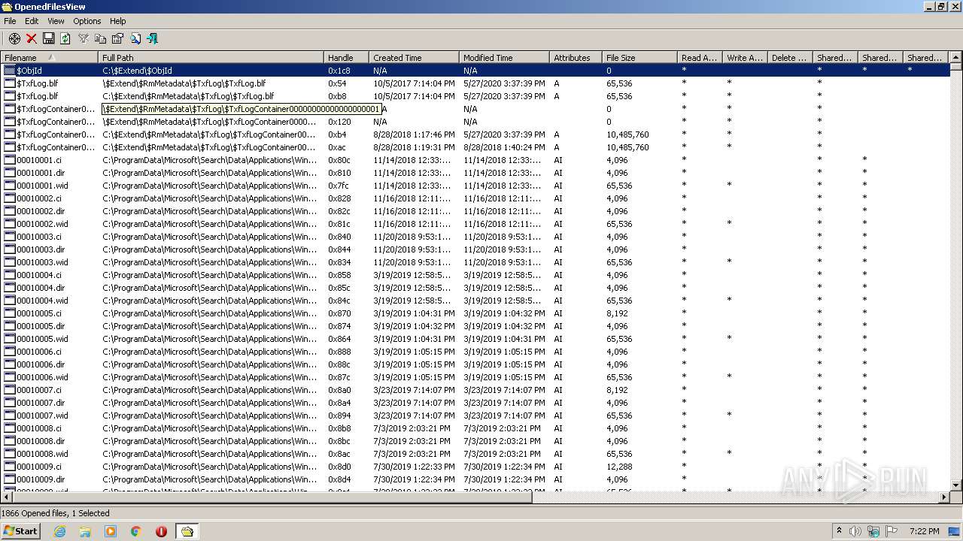Select the 00010001.wid file row
963x541 pixels.
point(475,186)
